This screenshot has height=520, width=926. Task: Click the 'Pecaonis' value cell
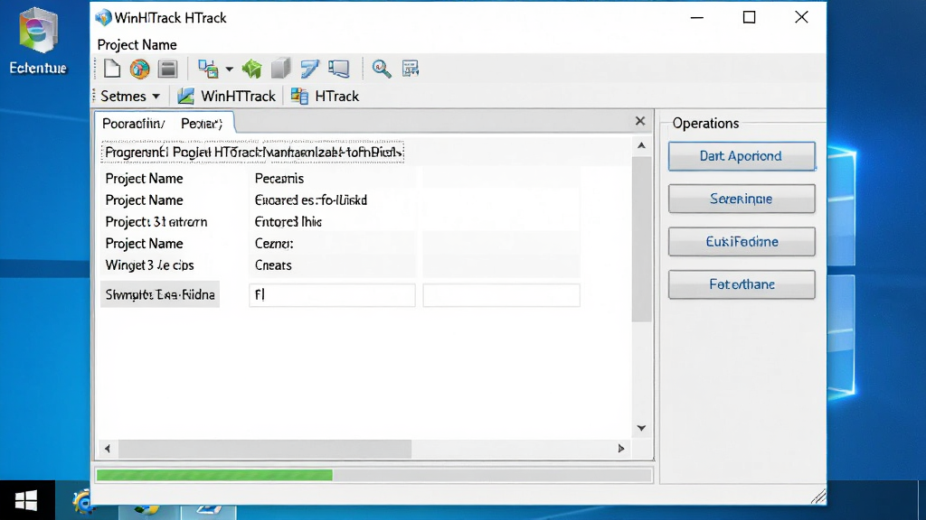click(279, 179)
